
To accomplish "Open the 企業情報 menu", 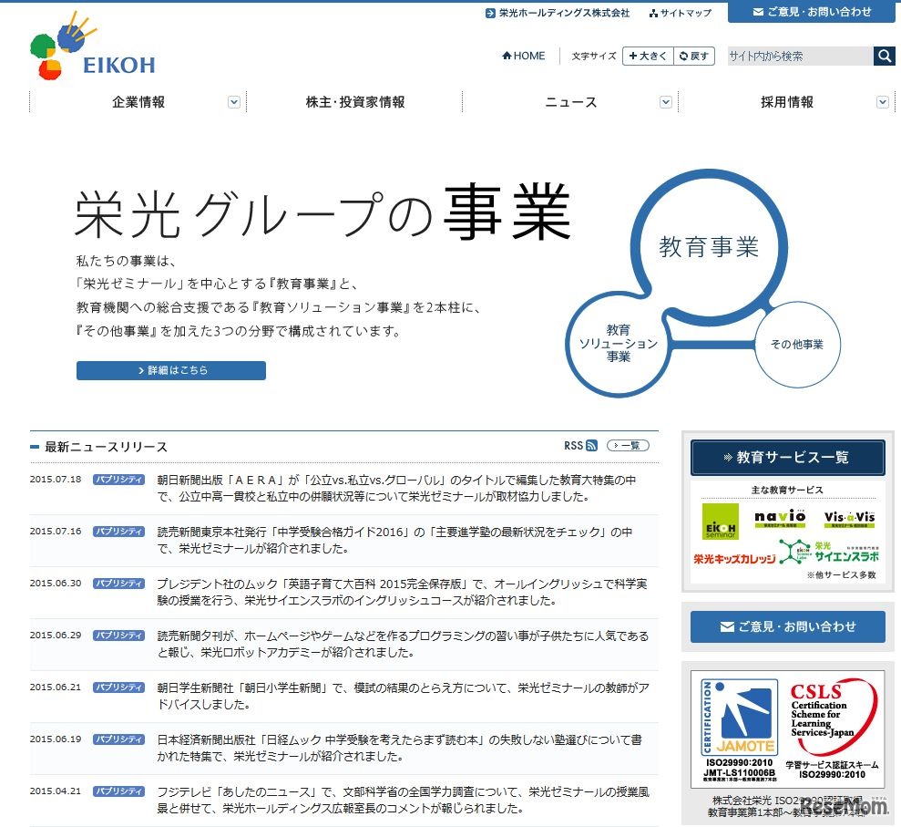I will pyautogui.click(x=138, y=102).
